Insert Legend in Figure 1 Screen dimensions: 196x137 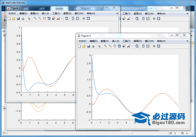click(x=78, y=18)
